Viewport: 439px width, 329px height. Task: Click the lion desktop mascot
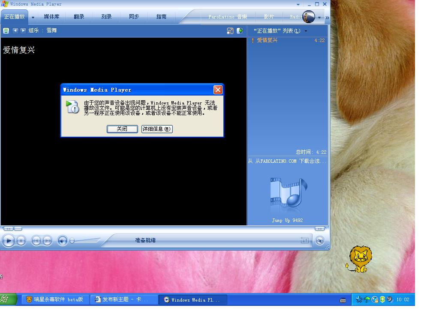[360, 259]
